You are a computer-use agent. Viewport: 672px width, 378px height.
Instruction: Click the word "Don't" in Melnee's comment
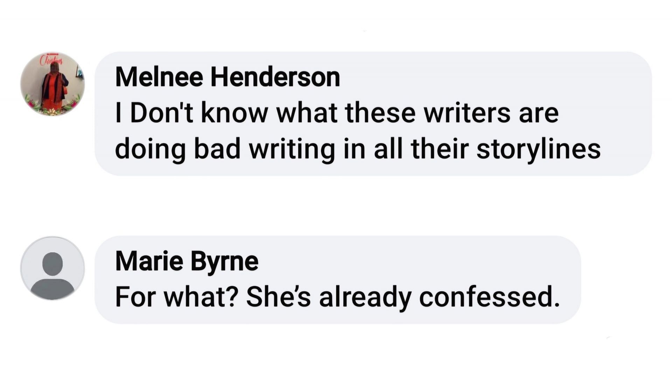(x=162, y=113)
